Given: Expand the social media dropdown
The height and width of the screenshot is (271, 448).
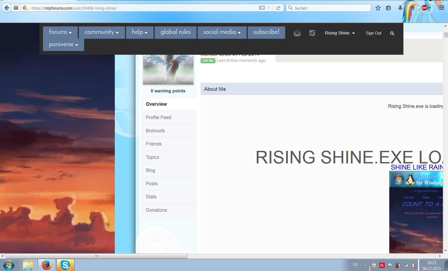Looking at the screenshot, I should coord(222,32).
